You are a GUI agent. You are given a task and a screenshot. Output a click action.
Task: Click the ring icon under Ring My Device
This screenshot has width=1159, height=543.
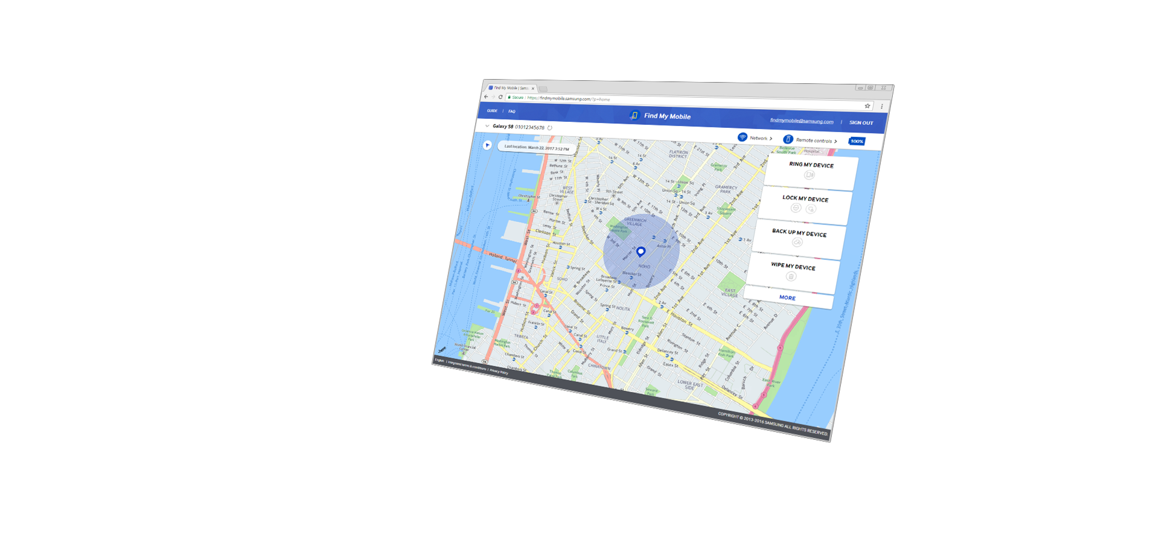click(x=809, y=175)
